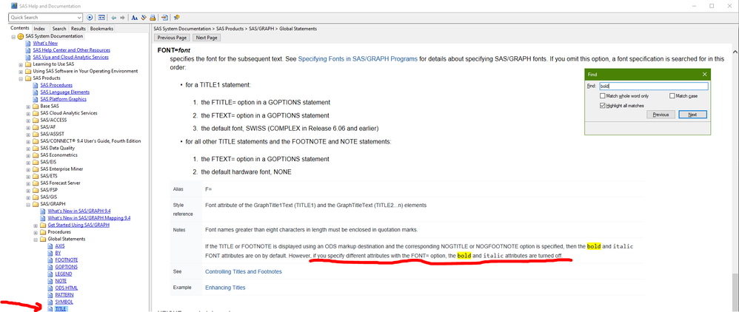The image size is (739, 312).
Task: Click the page icon beside What's New
Action: click(x=28, y=44)
